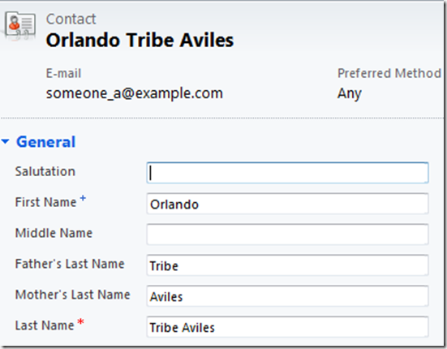The image size is (447, 349).
Task: Click the Contact record icon
Action: tap(20, 25)
